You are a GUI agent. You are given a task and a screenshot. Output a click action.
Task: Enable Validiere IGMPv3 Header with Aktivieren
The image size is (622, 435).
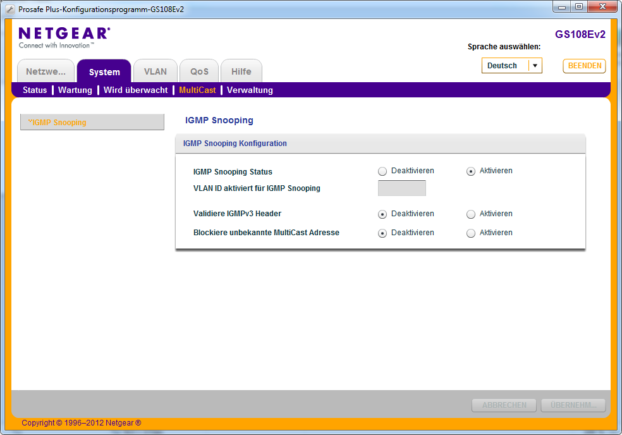pyautogui.click(x=471, y=215)
